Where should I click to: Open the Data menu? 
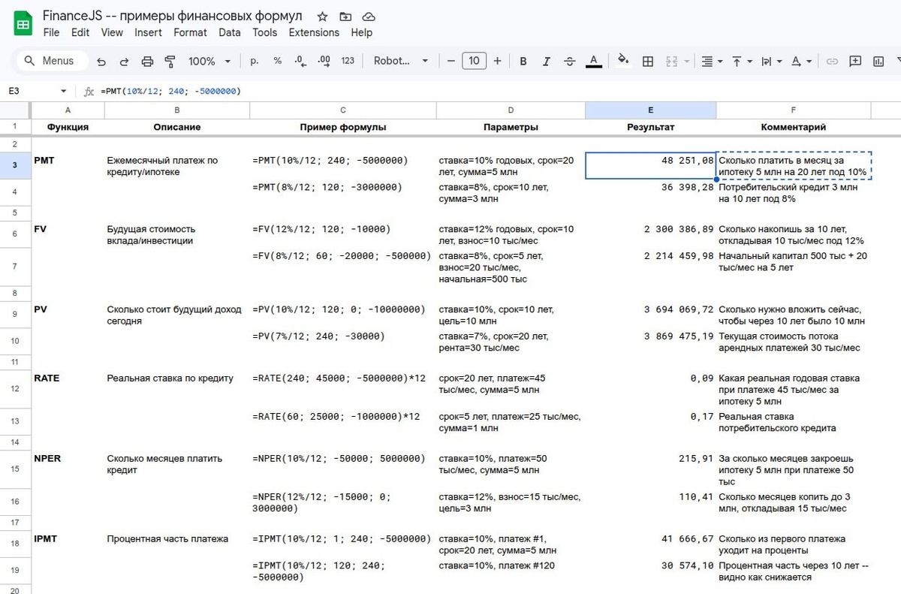coord(230,32)
